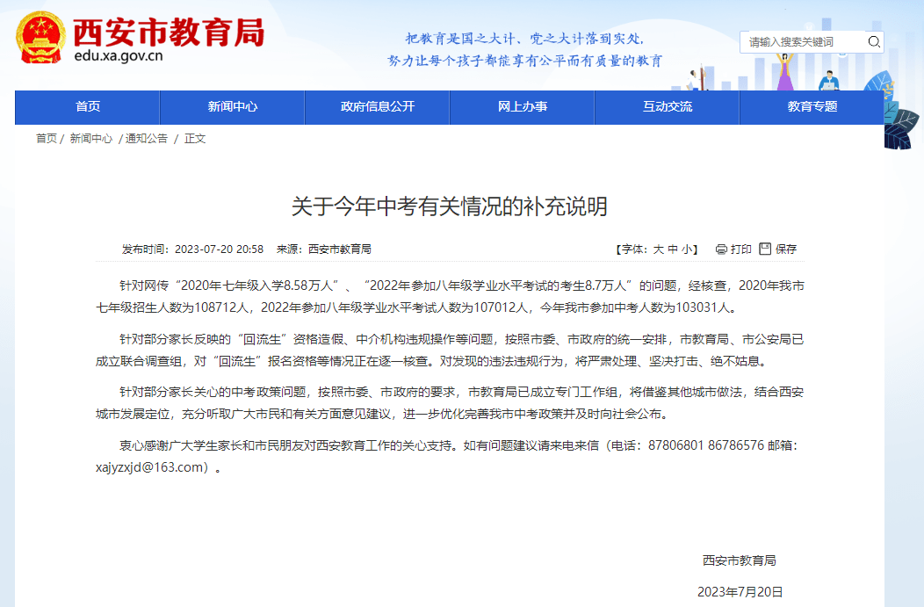The height and width of the screenshot is (607, 924).
Task: Click the 通知公告 breadcrumb link
Action: tap(147, 139)
